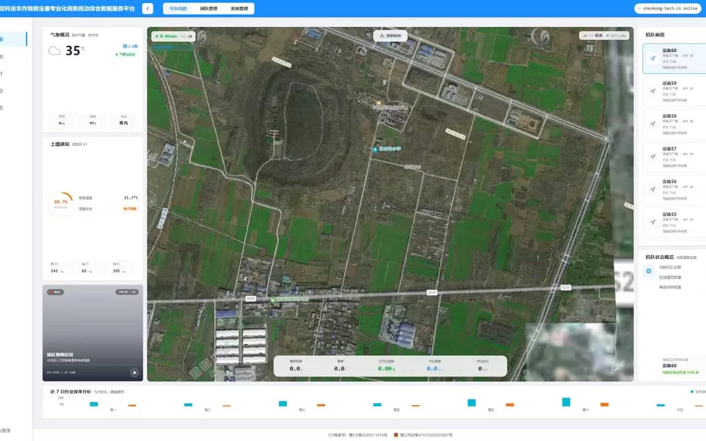Click the N-Mode navigation badge on map
706x441 pixels.
pos(174,36)
